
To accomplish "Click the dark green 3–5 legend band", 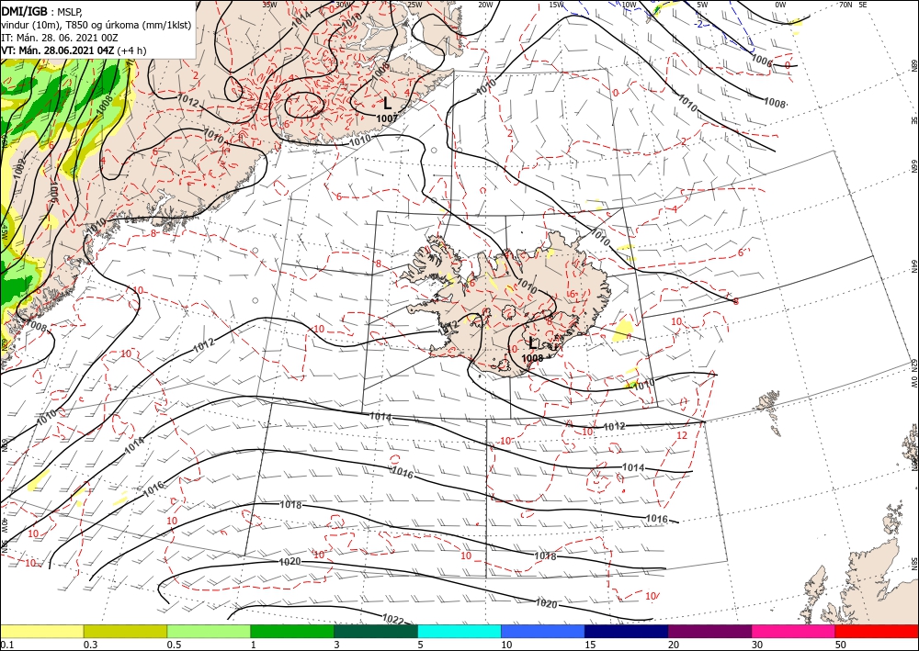I will tap(376, 631).
